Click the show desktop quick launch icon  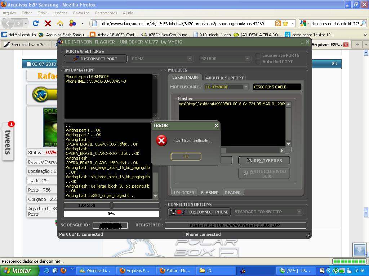[55, 271]
